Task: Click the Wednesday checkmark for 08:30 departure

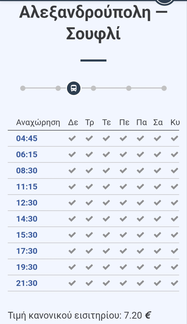Action: 106,170
